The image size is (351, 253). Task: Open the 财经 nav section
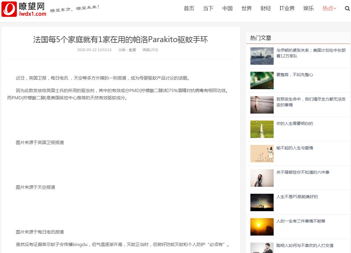[266, 8]
